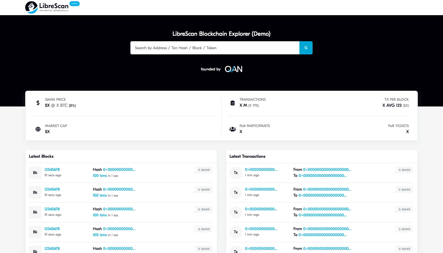Click the TX PER BLOCK label
Image resolution: width=443 pixels, height=253 pixels.
397,99
